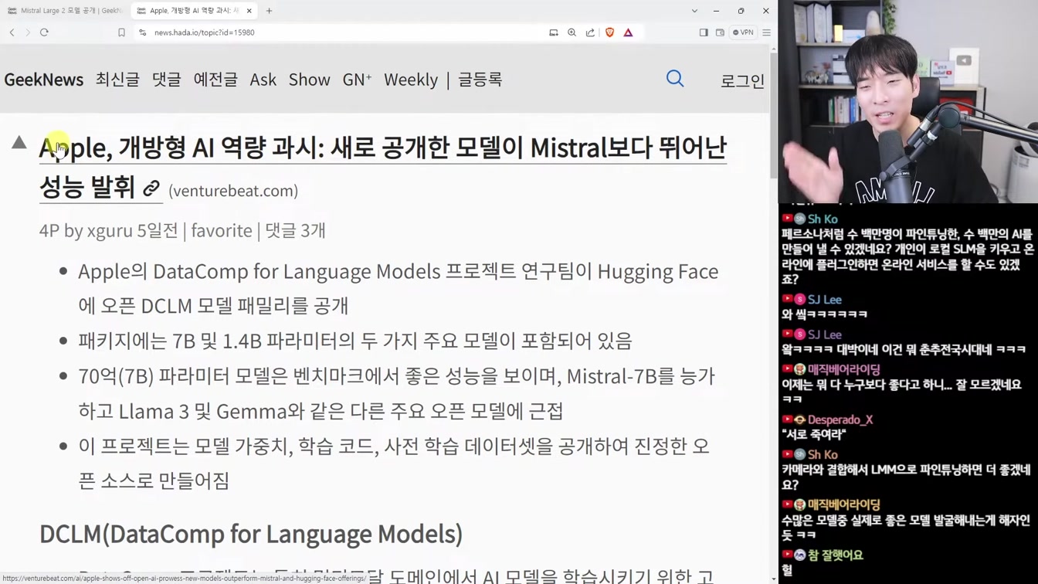Open the (venturebeat.com) source link
The width and height of the screenshot is (1038, 584).
233,191
